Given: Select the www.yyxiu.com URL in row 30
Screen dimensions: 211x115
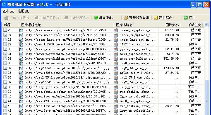Looking at the screenshot, I should pyautogui.click(x=68, y=49).
